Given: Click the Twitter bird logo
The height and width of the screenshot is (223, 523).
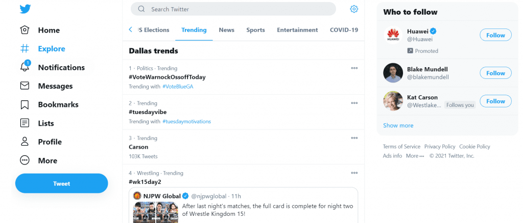Looking at the screenshot, I should point(25,9).
